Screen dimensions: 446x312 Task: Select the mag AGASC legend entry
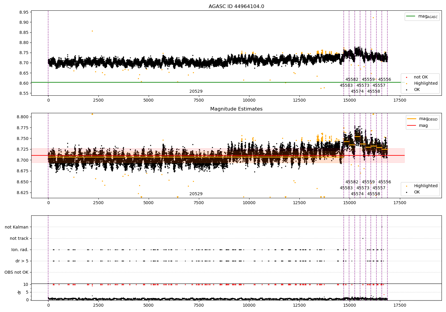(422, 16)
